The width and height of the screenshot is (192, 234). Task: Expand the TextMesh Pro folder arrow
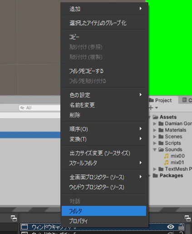(x=155, y=169)
